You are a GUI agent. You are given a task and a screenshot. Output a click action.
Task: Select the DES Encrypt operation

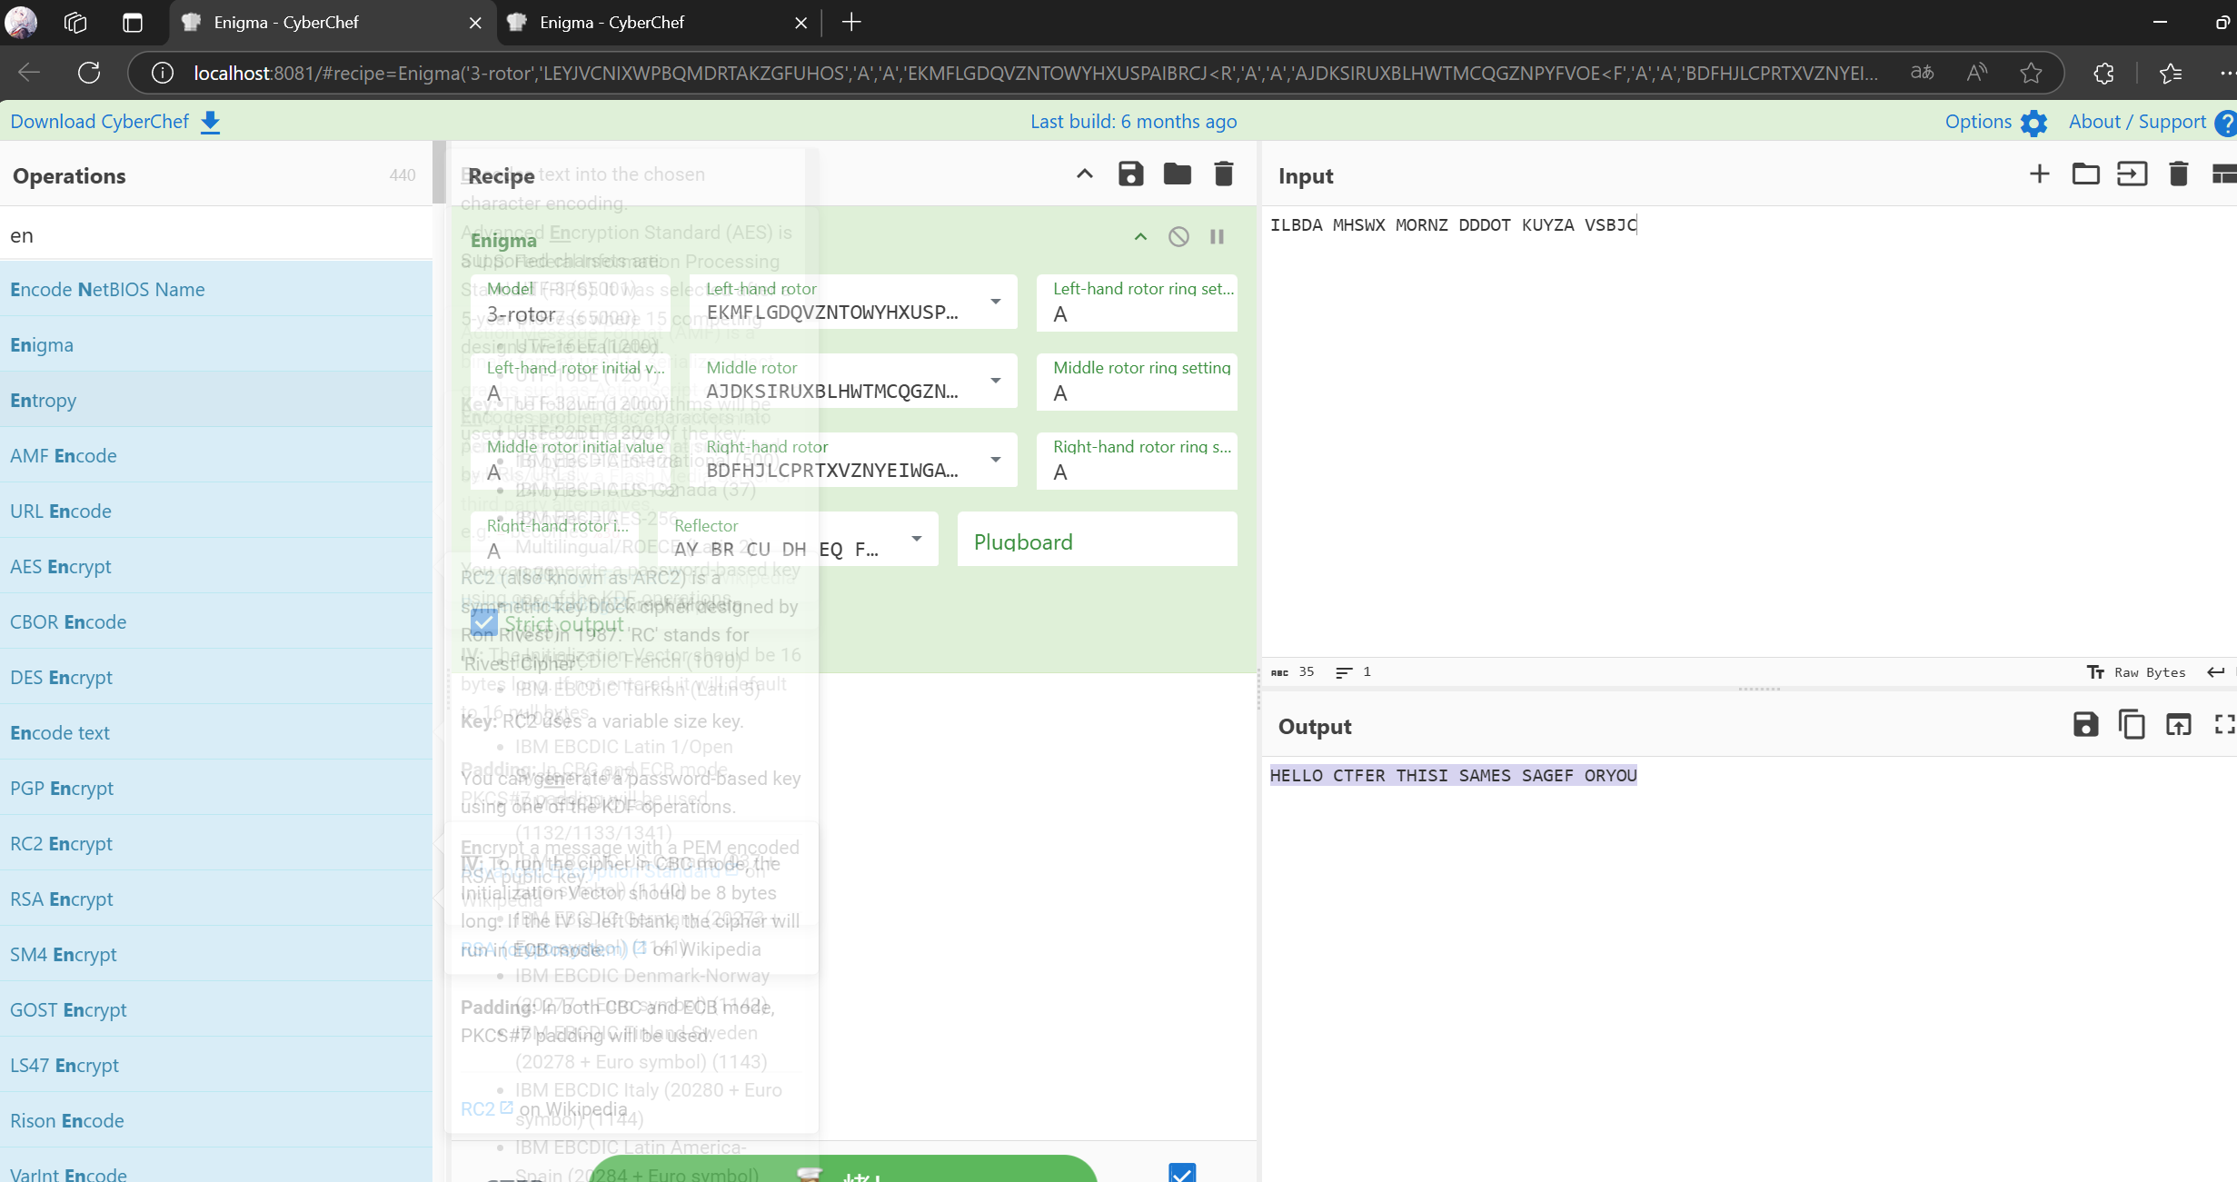(x=216, y=677)
